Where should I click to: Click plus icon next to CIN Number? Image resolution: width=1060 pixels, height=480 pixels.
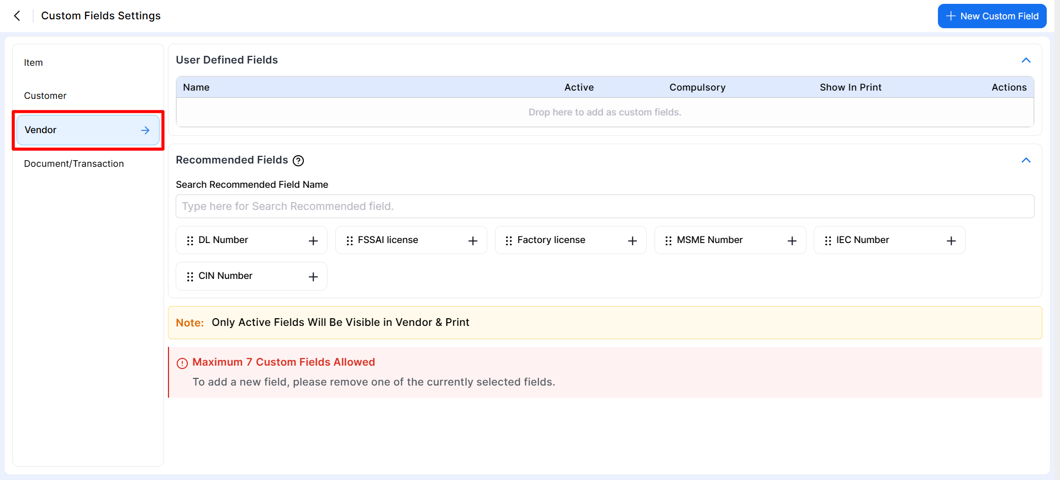tap(313, 277)
